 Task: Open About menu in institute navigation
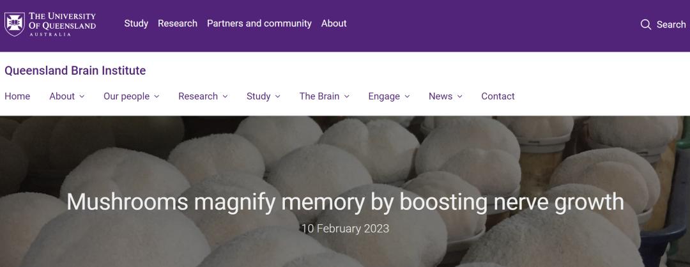pyautogui.click(x=61, y=96)
